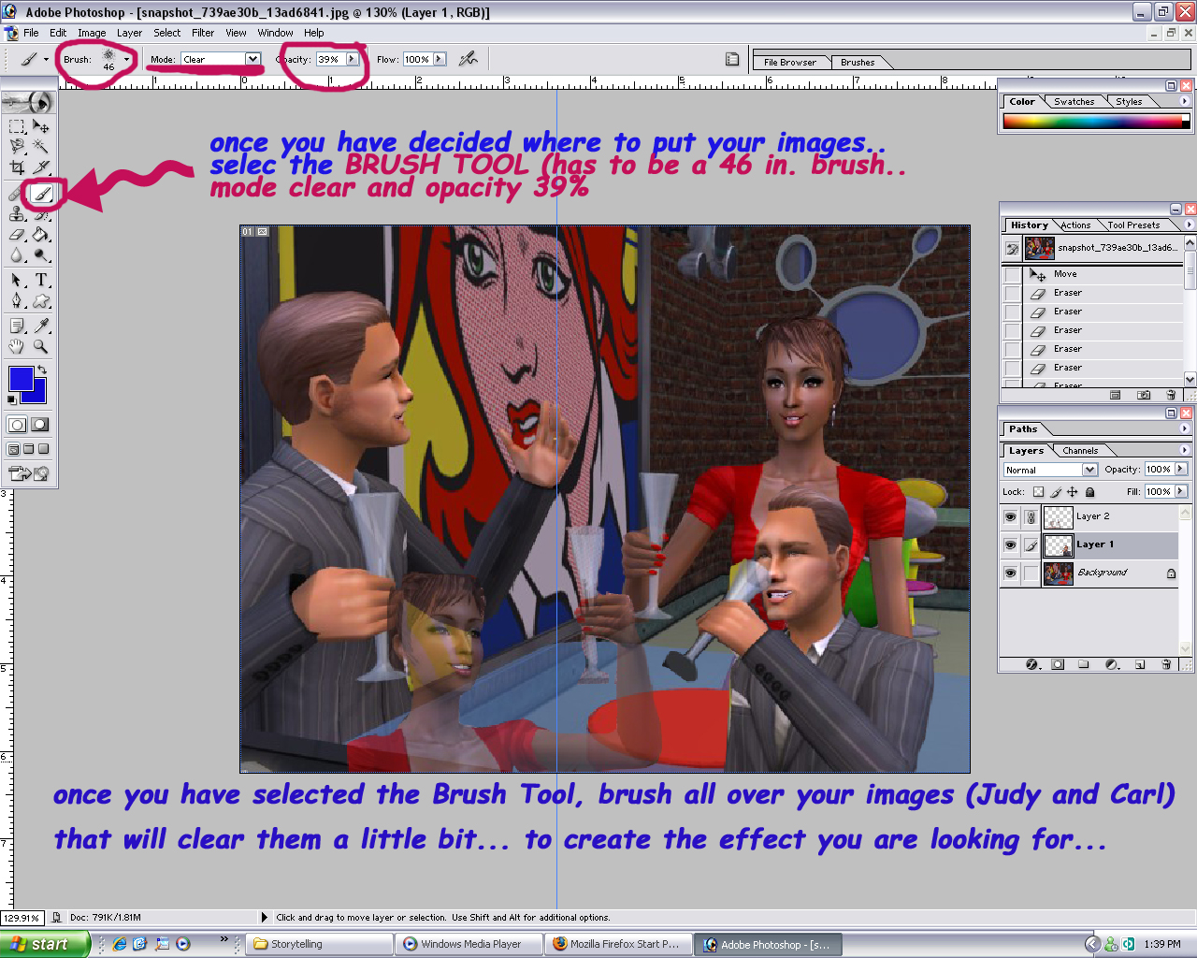Hide Layer 2 with its eye icon
Image resolution: width=1197 pixels, height=958 pixels.
[1010, 516]
